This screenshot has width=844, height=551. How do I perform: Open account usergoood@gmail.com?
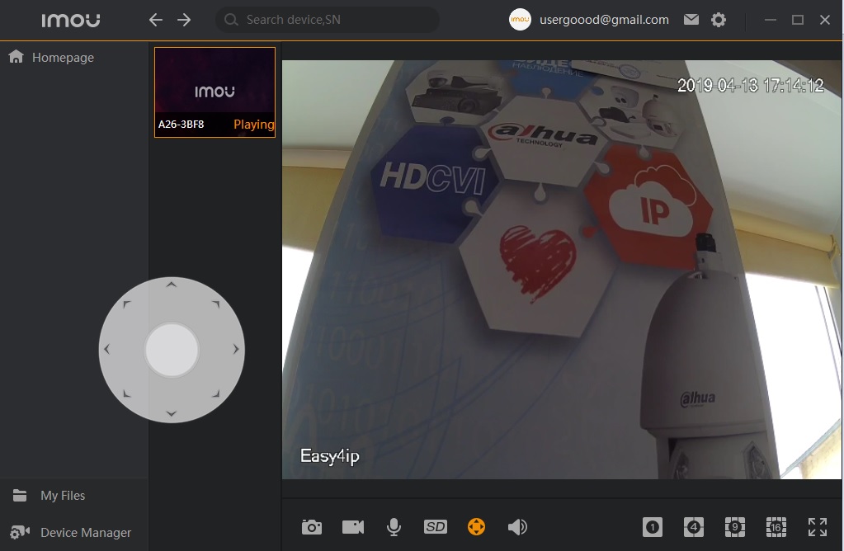point(604,20)
